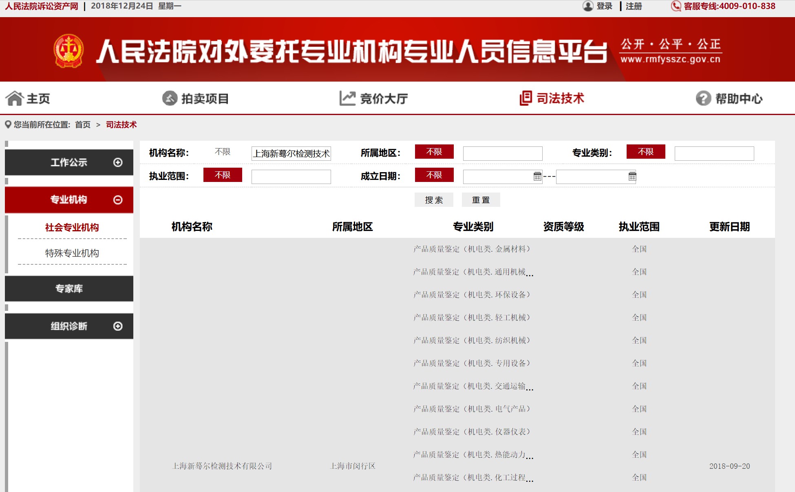Click the 机构名称 text input field
The height and width of the screenshot is (492, 795).
tap(291, 153)
